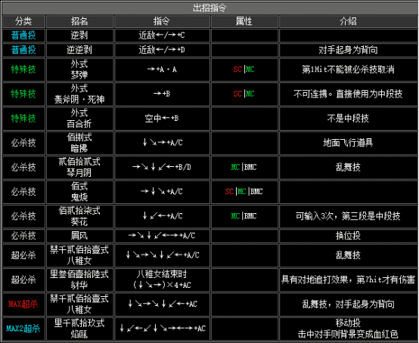Select the red MAX超杀 category label
Viewport: 419px width, 343px height.
pyautogui.click(x=23, y=304)
